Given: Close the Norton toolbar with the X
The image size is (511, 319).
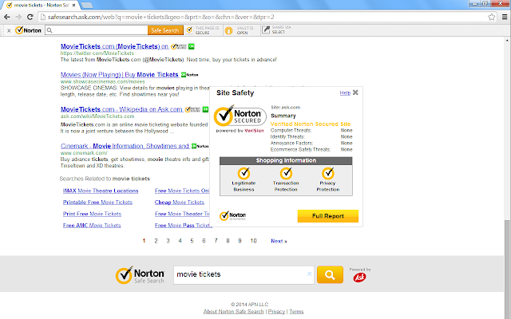Looking at the screenshot, I should (9, 30).
